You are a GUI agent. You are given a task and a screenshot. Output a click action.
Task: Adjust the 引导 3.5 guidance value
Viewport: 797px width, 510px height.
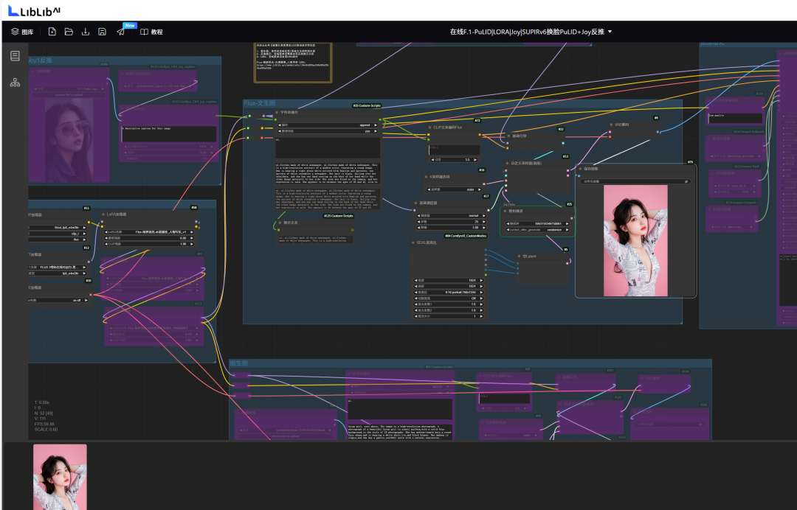(x=455, y=159)
